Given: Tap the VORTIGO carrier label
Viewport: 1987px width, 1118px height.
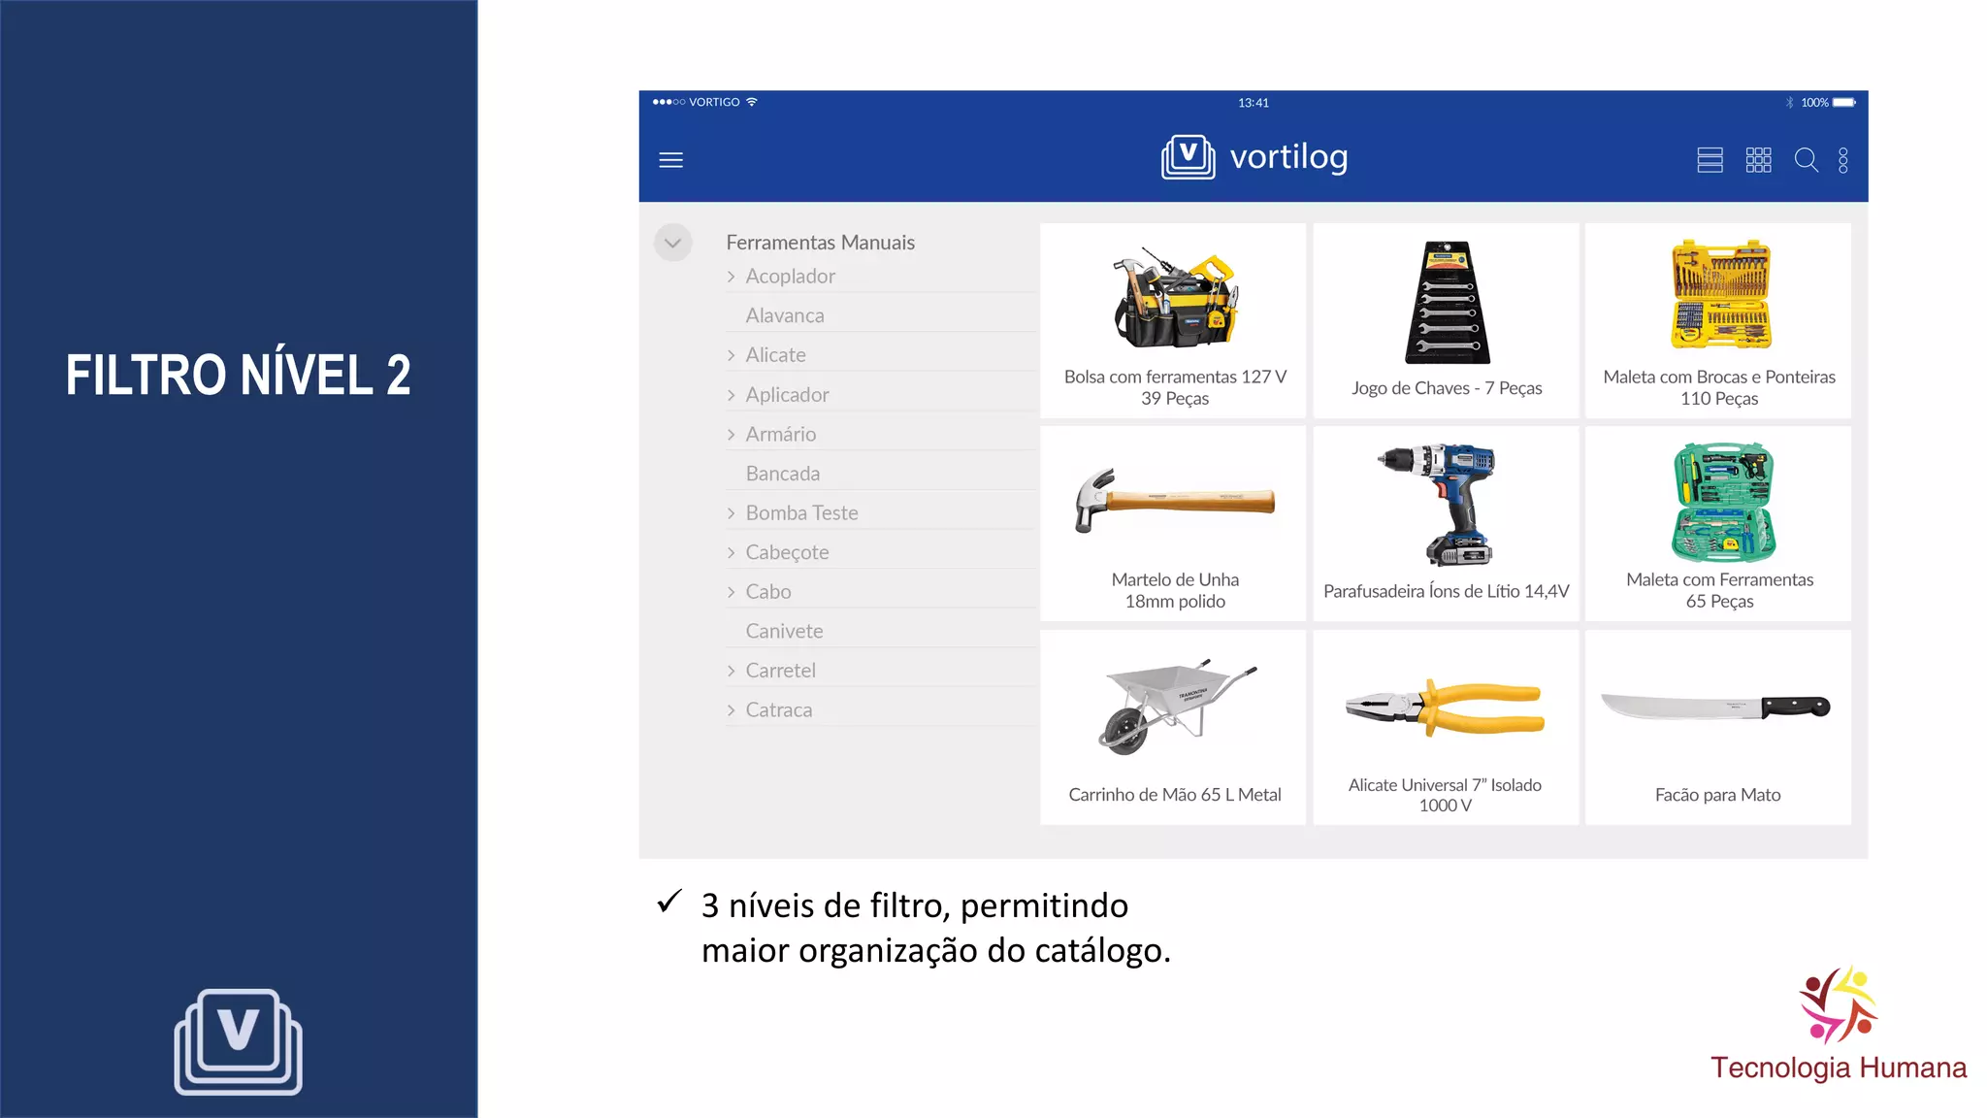Looking at the screenshot, I should pos(714,102).
